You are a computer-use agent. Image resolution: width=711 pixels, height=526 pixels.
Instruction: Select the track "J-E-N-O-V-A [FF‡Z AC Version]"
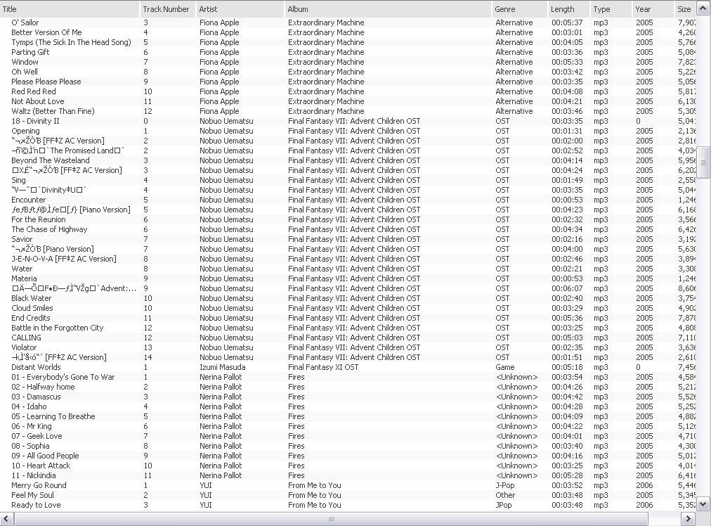(64, 259)
